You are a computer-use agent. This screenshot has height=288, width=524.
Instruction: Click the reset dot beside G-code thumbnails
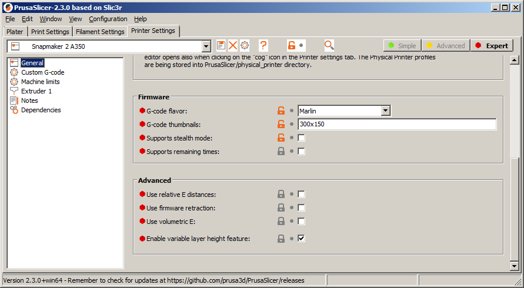[x=292, y=124]
